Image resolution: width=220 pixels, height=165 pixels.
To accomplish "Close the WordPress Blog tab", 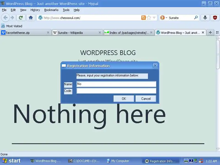I will coord(203,32).
